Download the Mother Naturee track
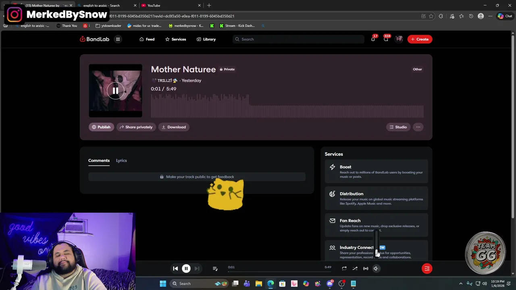This screenshot has height=290, width=516. pyautogui.click(x=174, y=127)
